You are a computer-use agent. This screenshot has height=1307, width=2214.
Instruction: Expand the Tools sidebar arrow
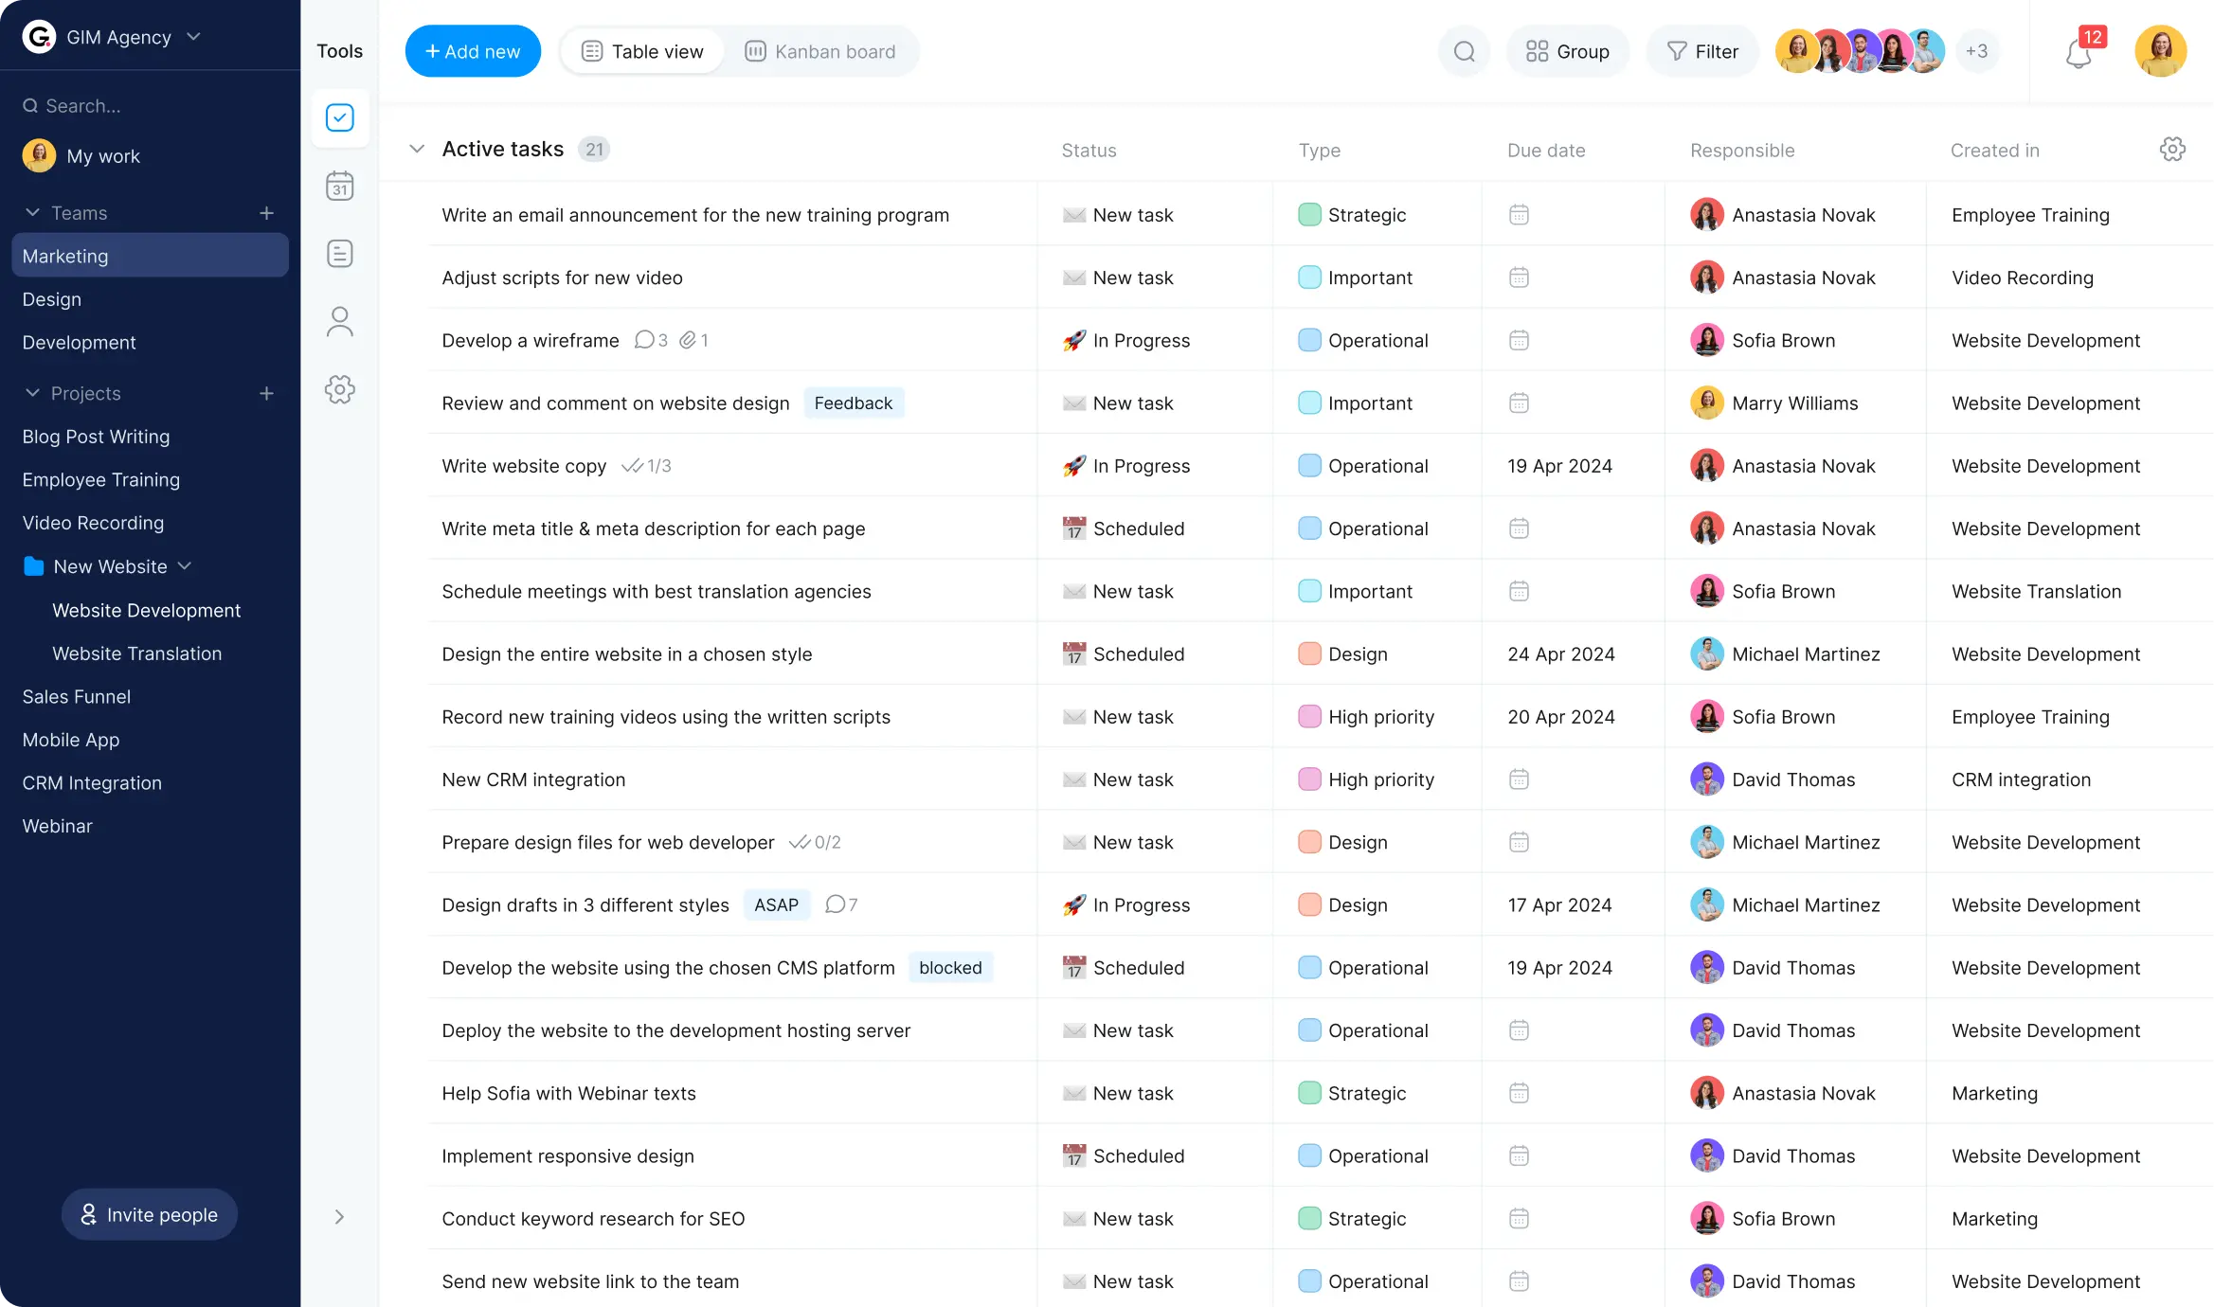pyautogui.click(x=339, y=1217)
